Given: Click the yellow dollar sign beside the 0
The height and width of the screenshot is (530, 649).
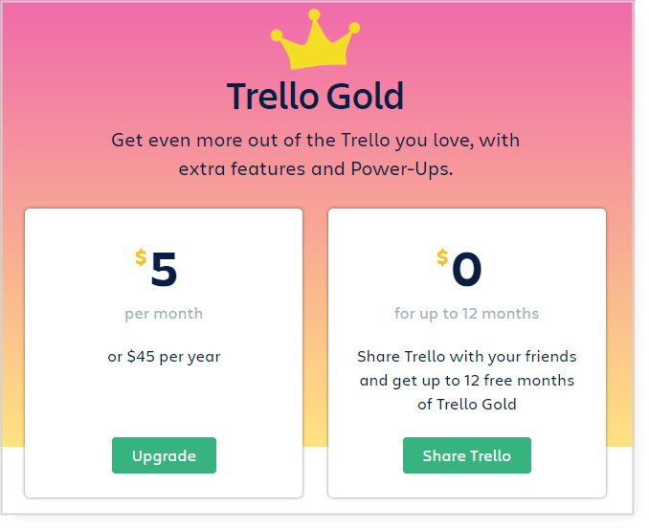Looking at the screenshot, I should coord(442,257).
